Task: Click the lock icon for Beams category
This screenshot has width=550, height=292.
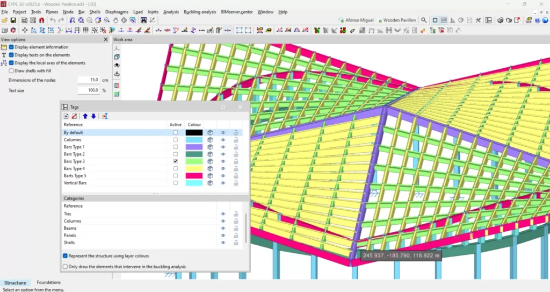Action: [x=236, y=229]
